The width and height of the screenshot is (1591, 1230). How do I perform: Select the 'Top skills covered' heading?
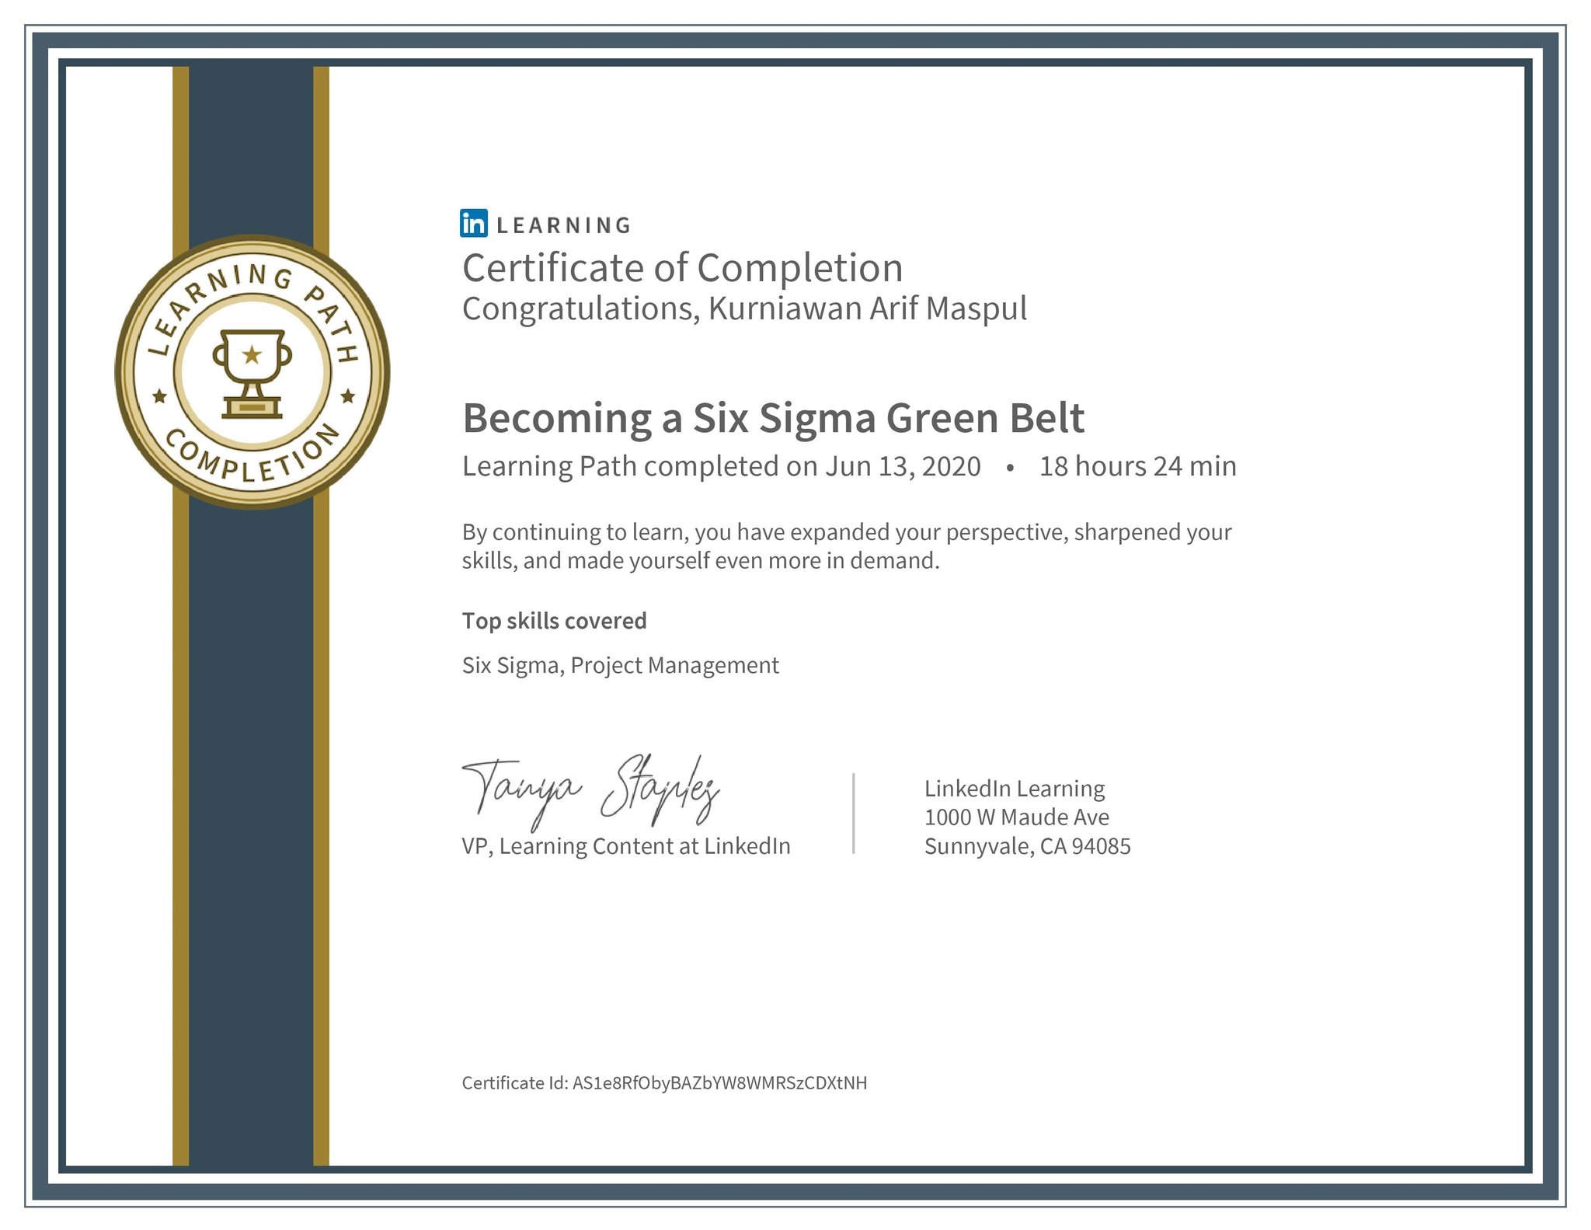click(x=554, y=621)
